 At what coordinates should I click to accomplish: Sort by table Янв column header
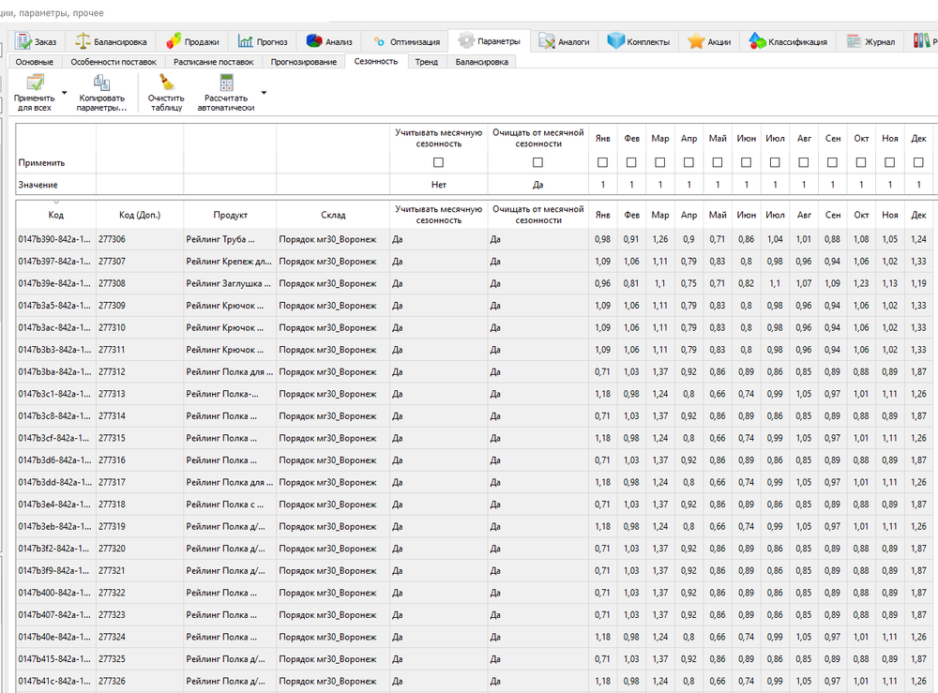602,215
